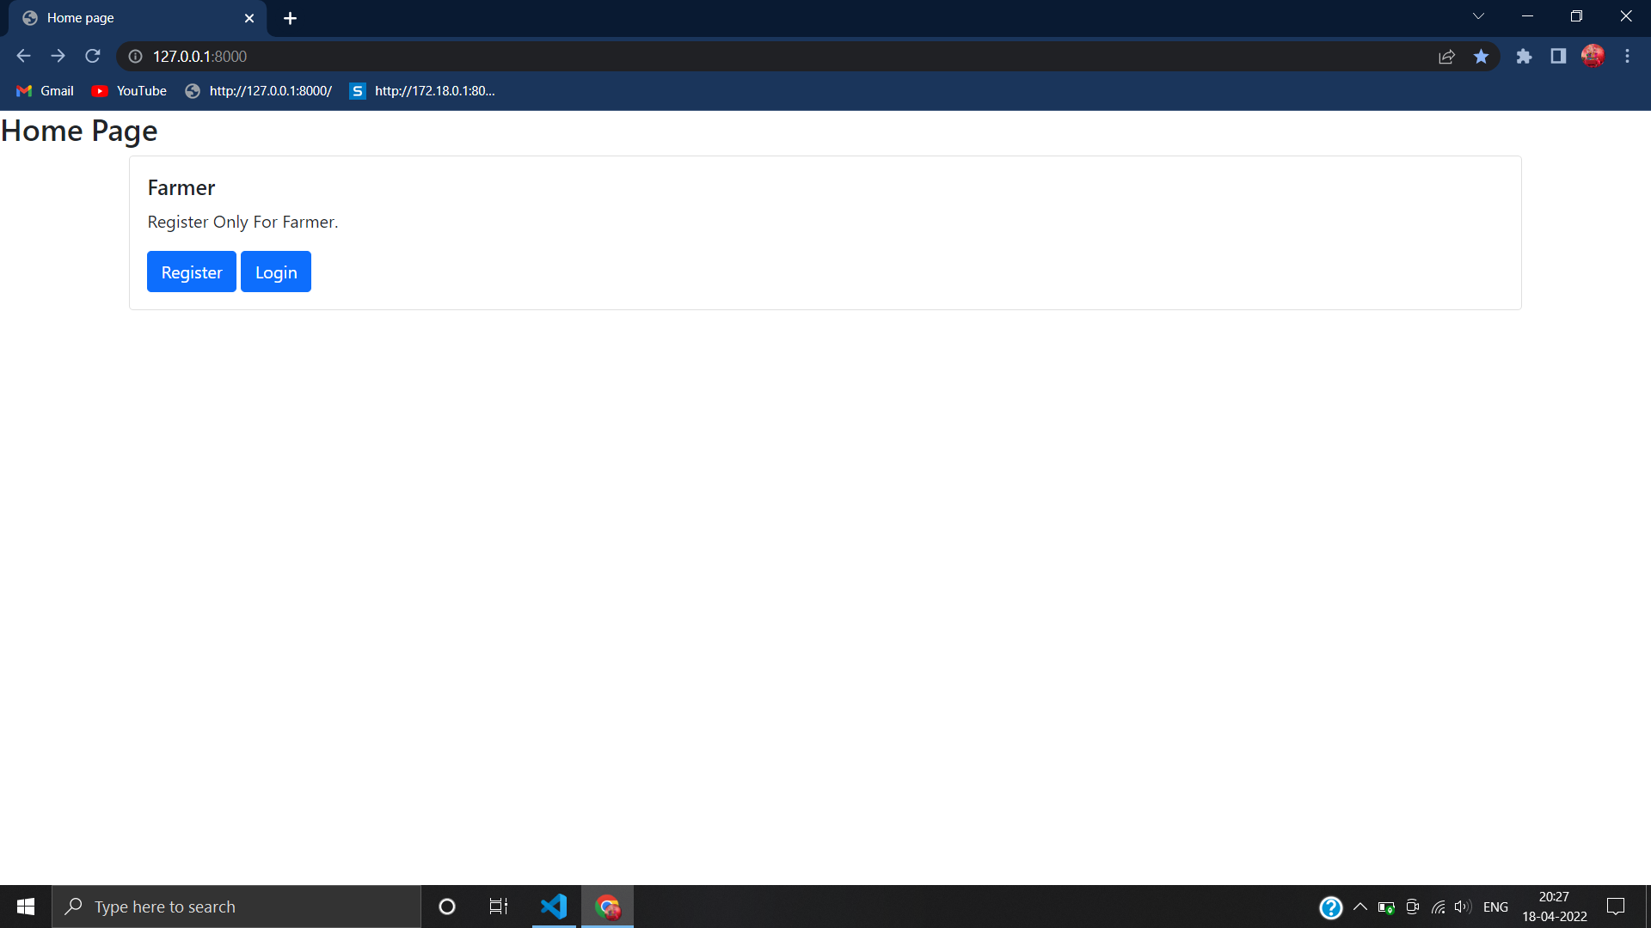Open the YouTube bookmark
This screenshot has height=928, width=1651.
(x=129, y=91)
